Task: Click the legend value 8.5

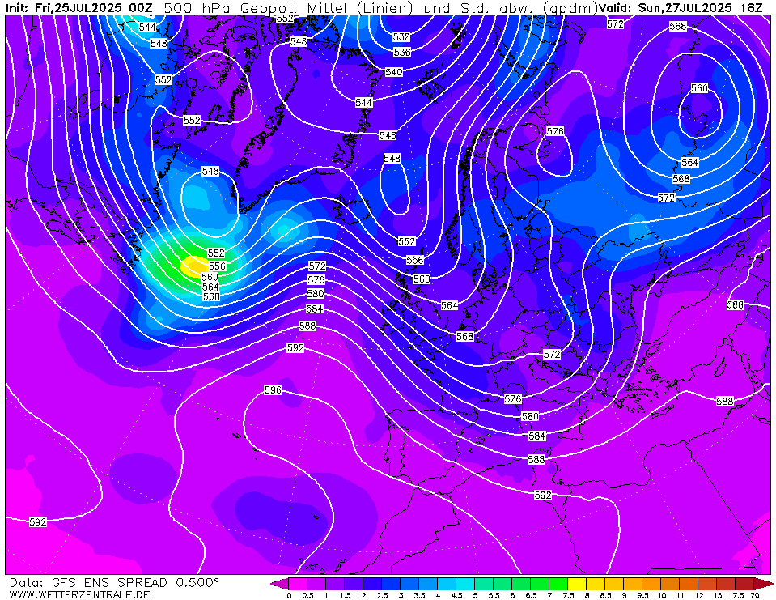Action: coord(606,595)
